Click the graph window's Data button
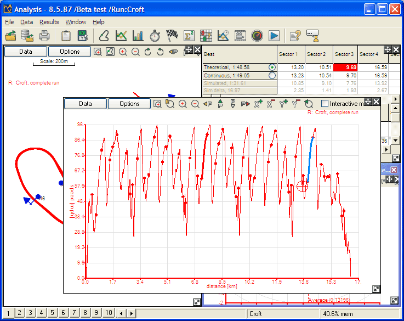 85,104
